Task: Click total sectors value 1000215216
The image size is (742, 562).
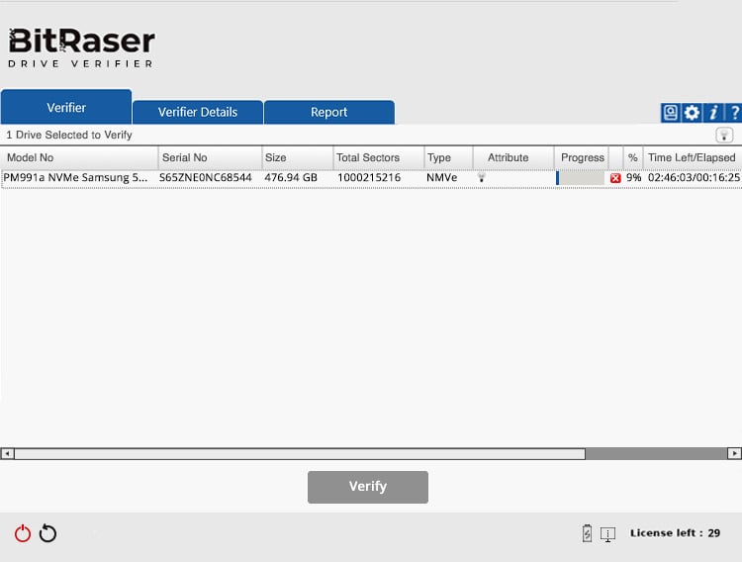Action: pyautogui.click(x=369, y=177)
